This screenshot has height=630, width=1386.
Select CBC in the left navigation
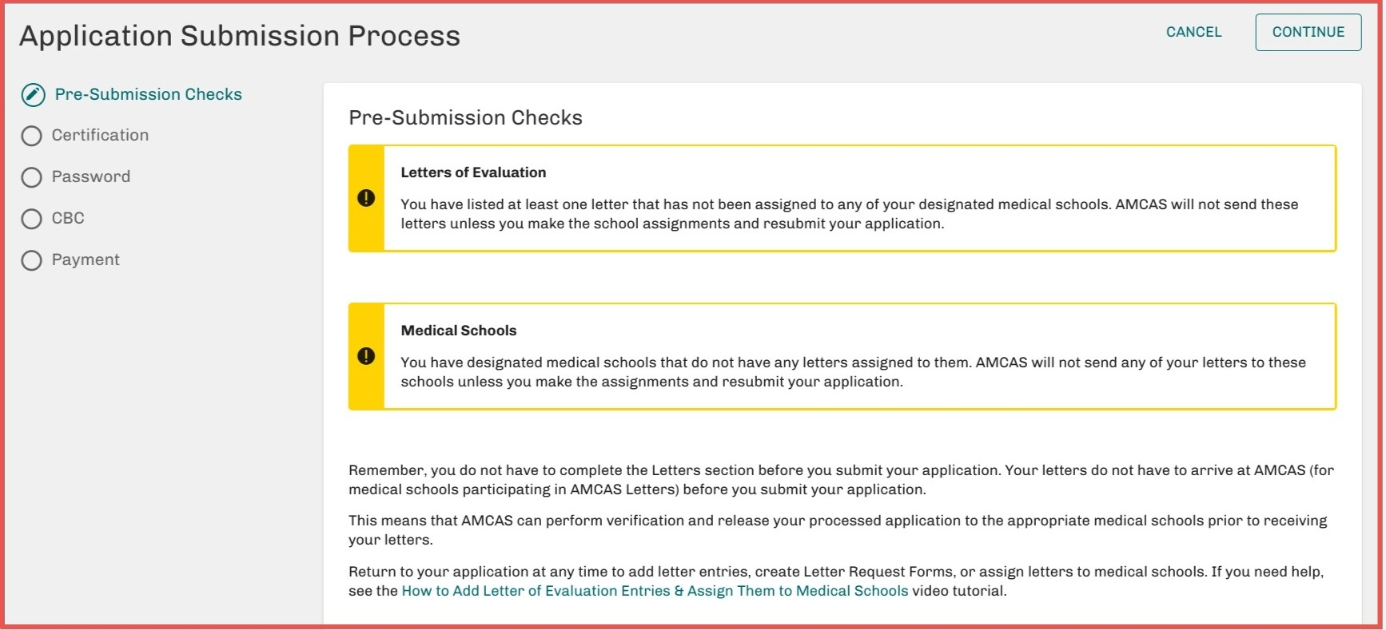[68, 218]
